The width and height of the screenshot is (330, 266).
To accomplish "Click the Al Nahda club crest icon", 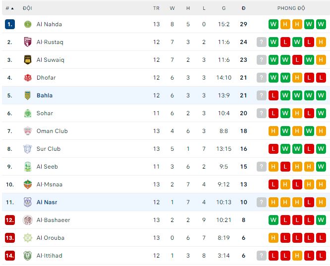I will point(28,24).
